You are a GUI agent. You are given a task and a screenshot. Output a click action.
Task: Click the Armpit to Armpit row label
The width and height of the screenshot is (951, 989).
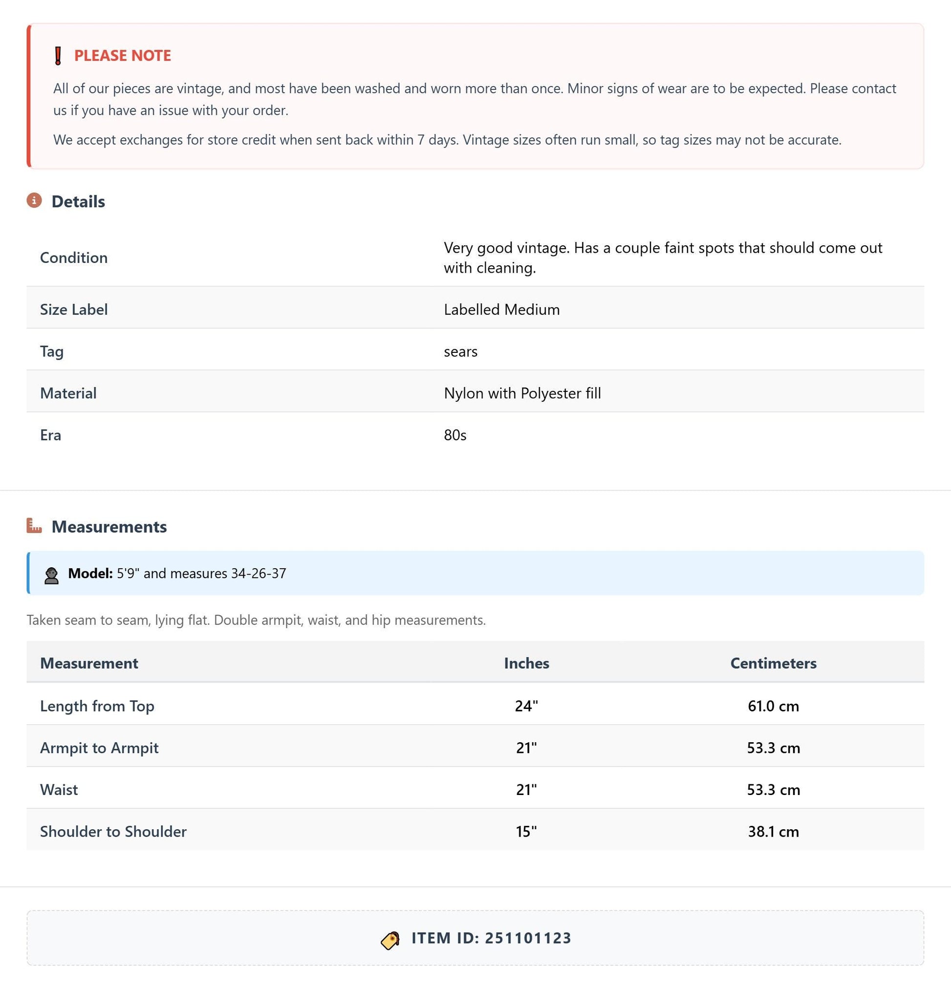99,748
